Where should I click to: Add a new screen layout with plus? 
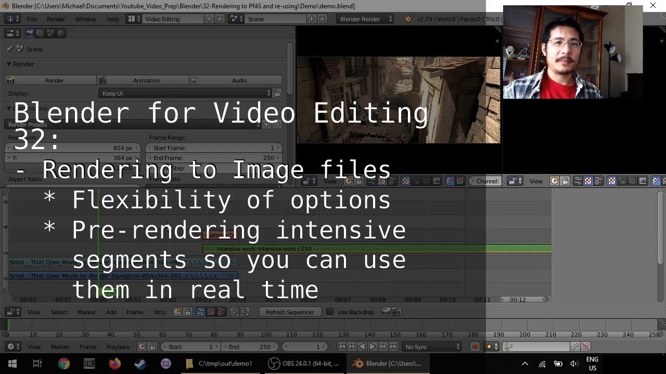pos(209,19)
